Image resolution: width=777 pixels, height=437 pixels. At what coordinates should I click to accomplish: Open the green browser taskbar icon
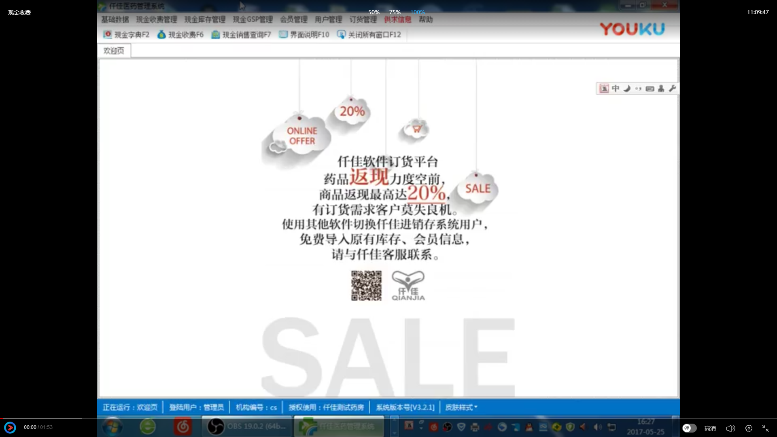coord(148,427)
